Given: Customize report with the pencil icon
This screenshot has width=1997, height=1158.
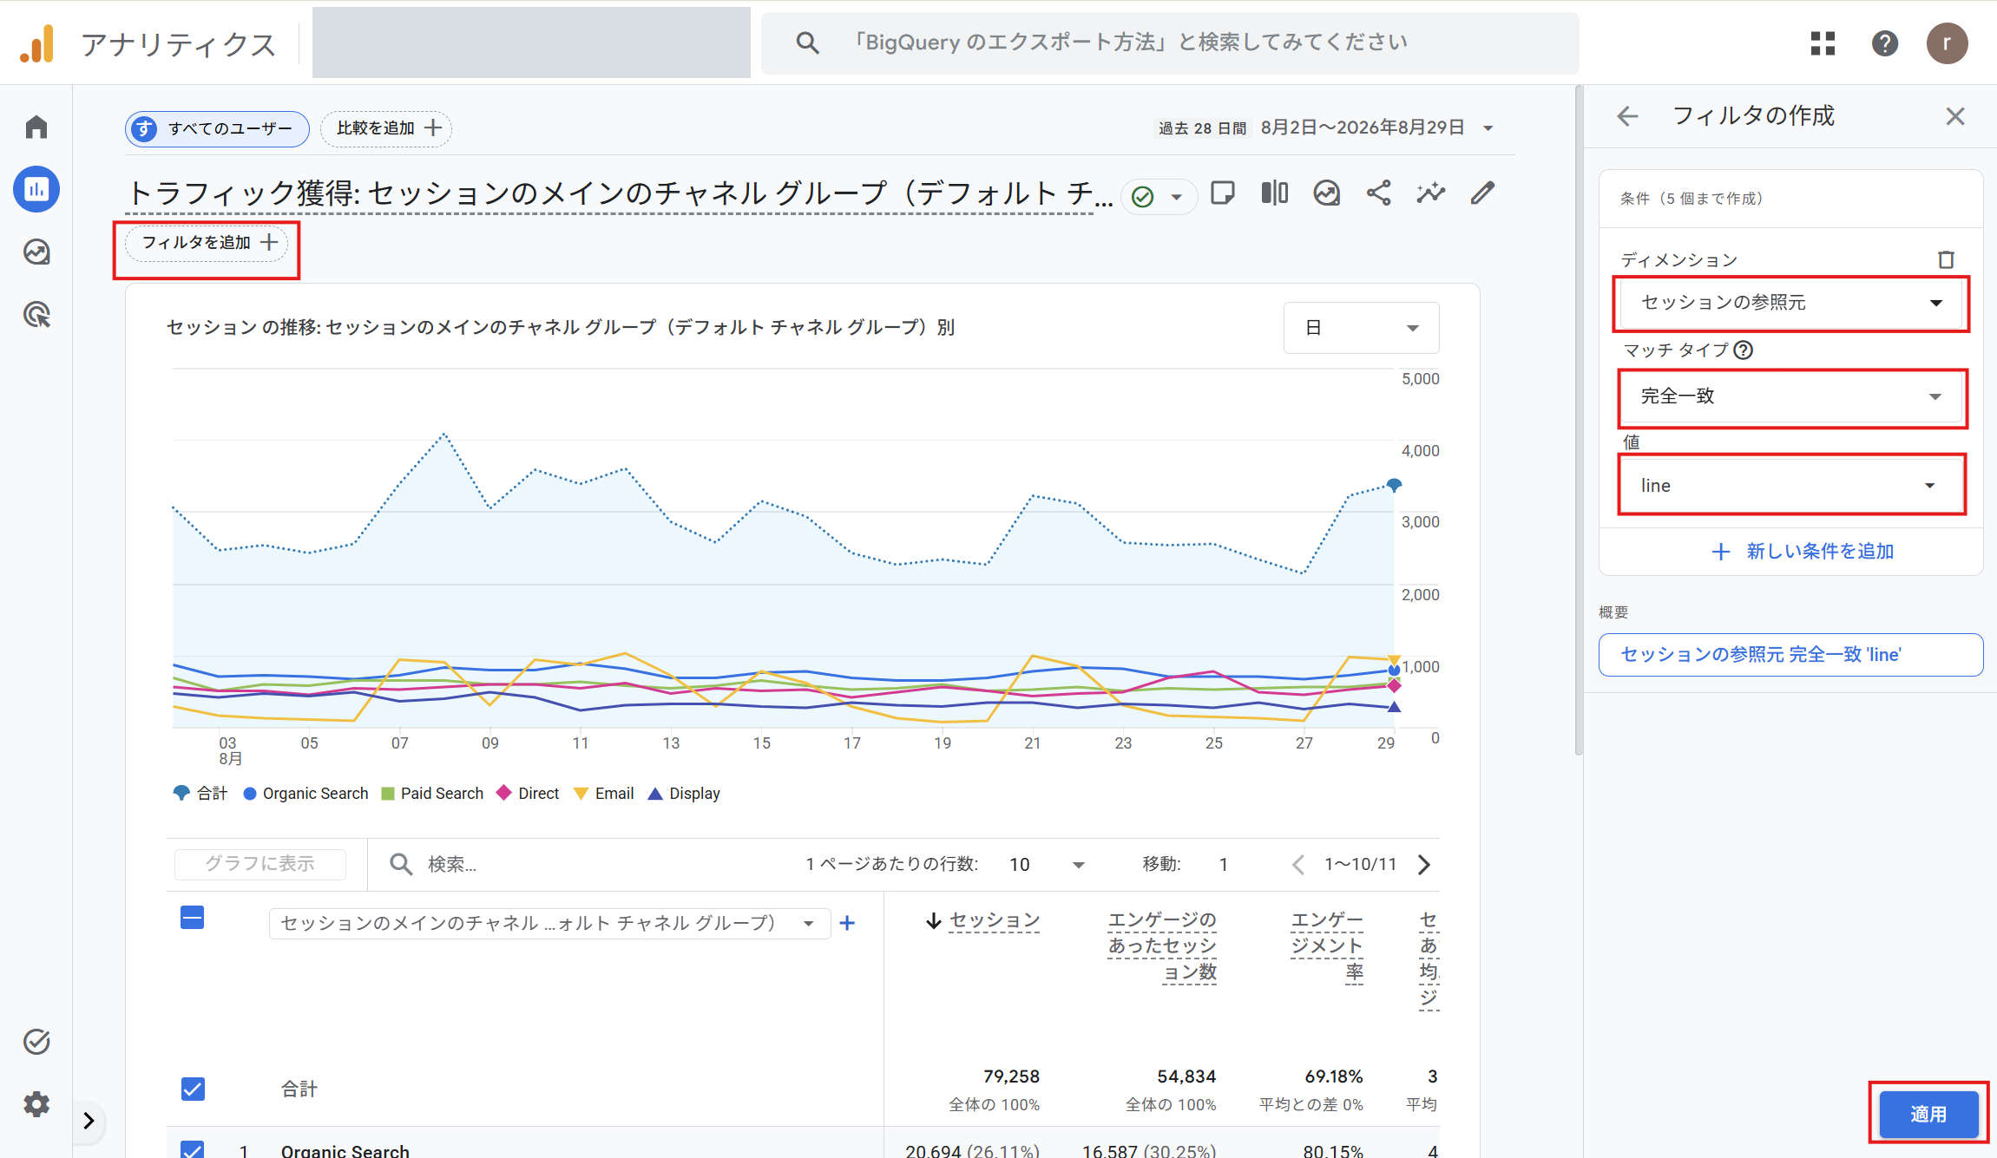Looking at the screenshot, I should pos(1483,193).
